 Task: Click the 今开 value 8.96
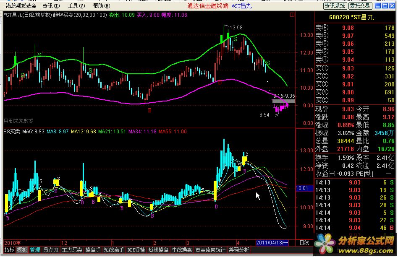coord(389,109)
